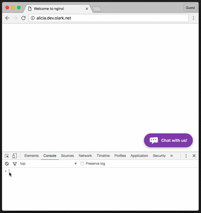201x213 pixels.
Task: Open the Chrome three-dot menu
Action: click(x=193, y=18)
